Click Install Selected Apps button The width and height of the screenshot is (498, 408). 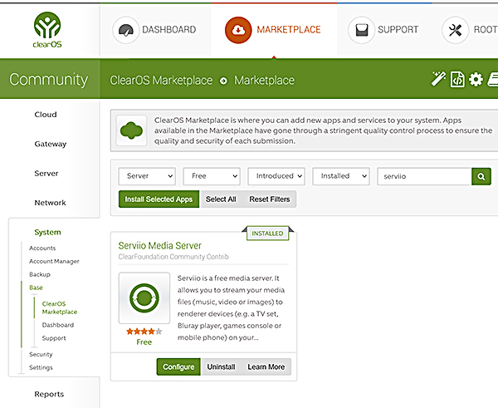159,199
